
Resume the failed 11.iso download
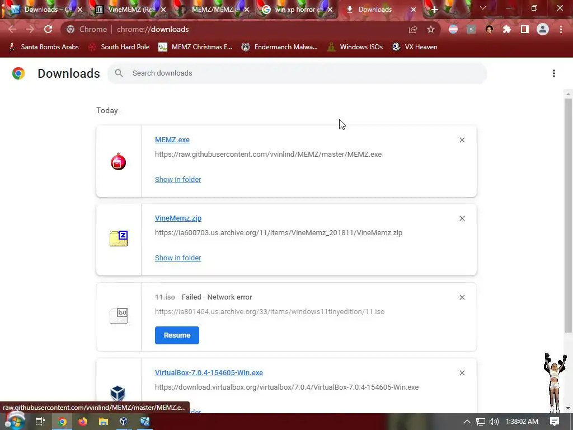coord(177,335)
